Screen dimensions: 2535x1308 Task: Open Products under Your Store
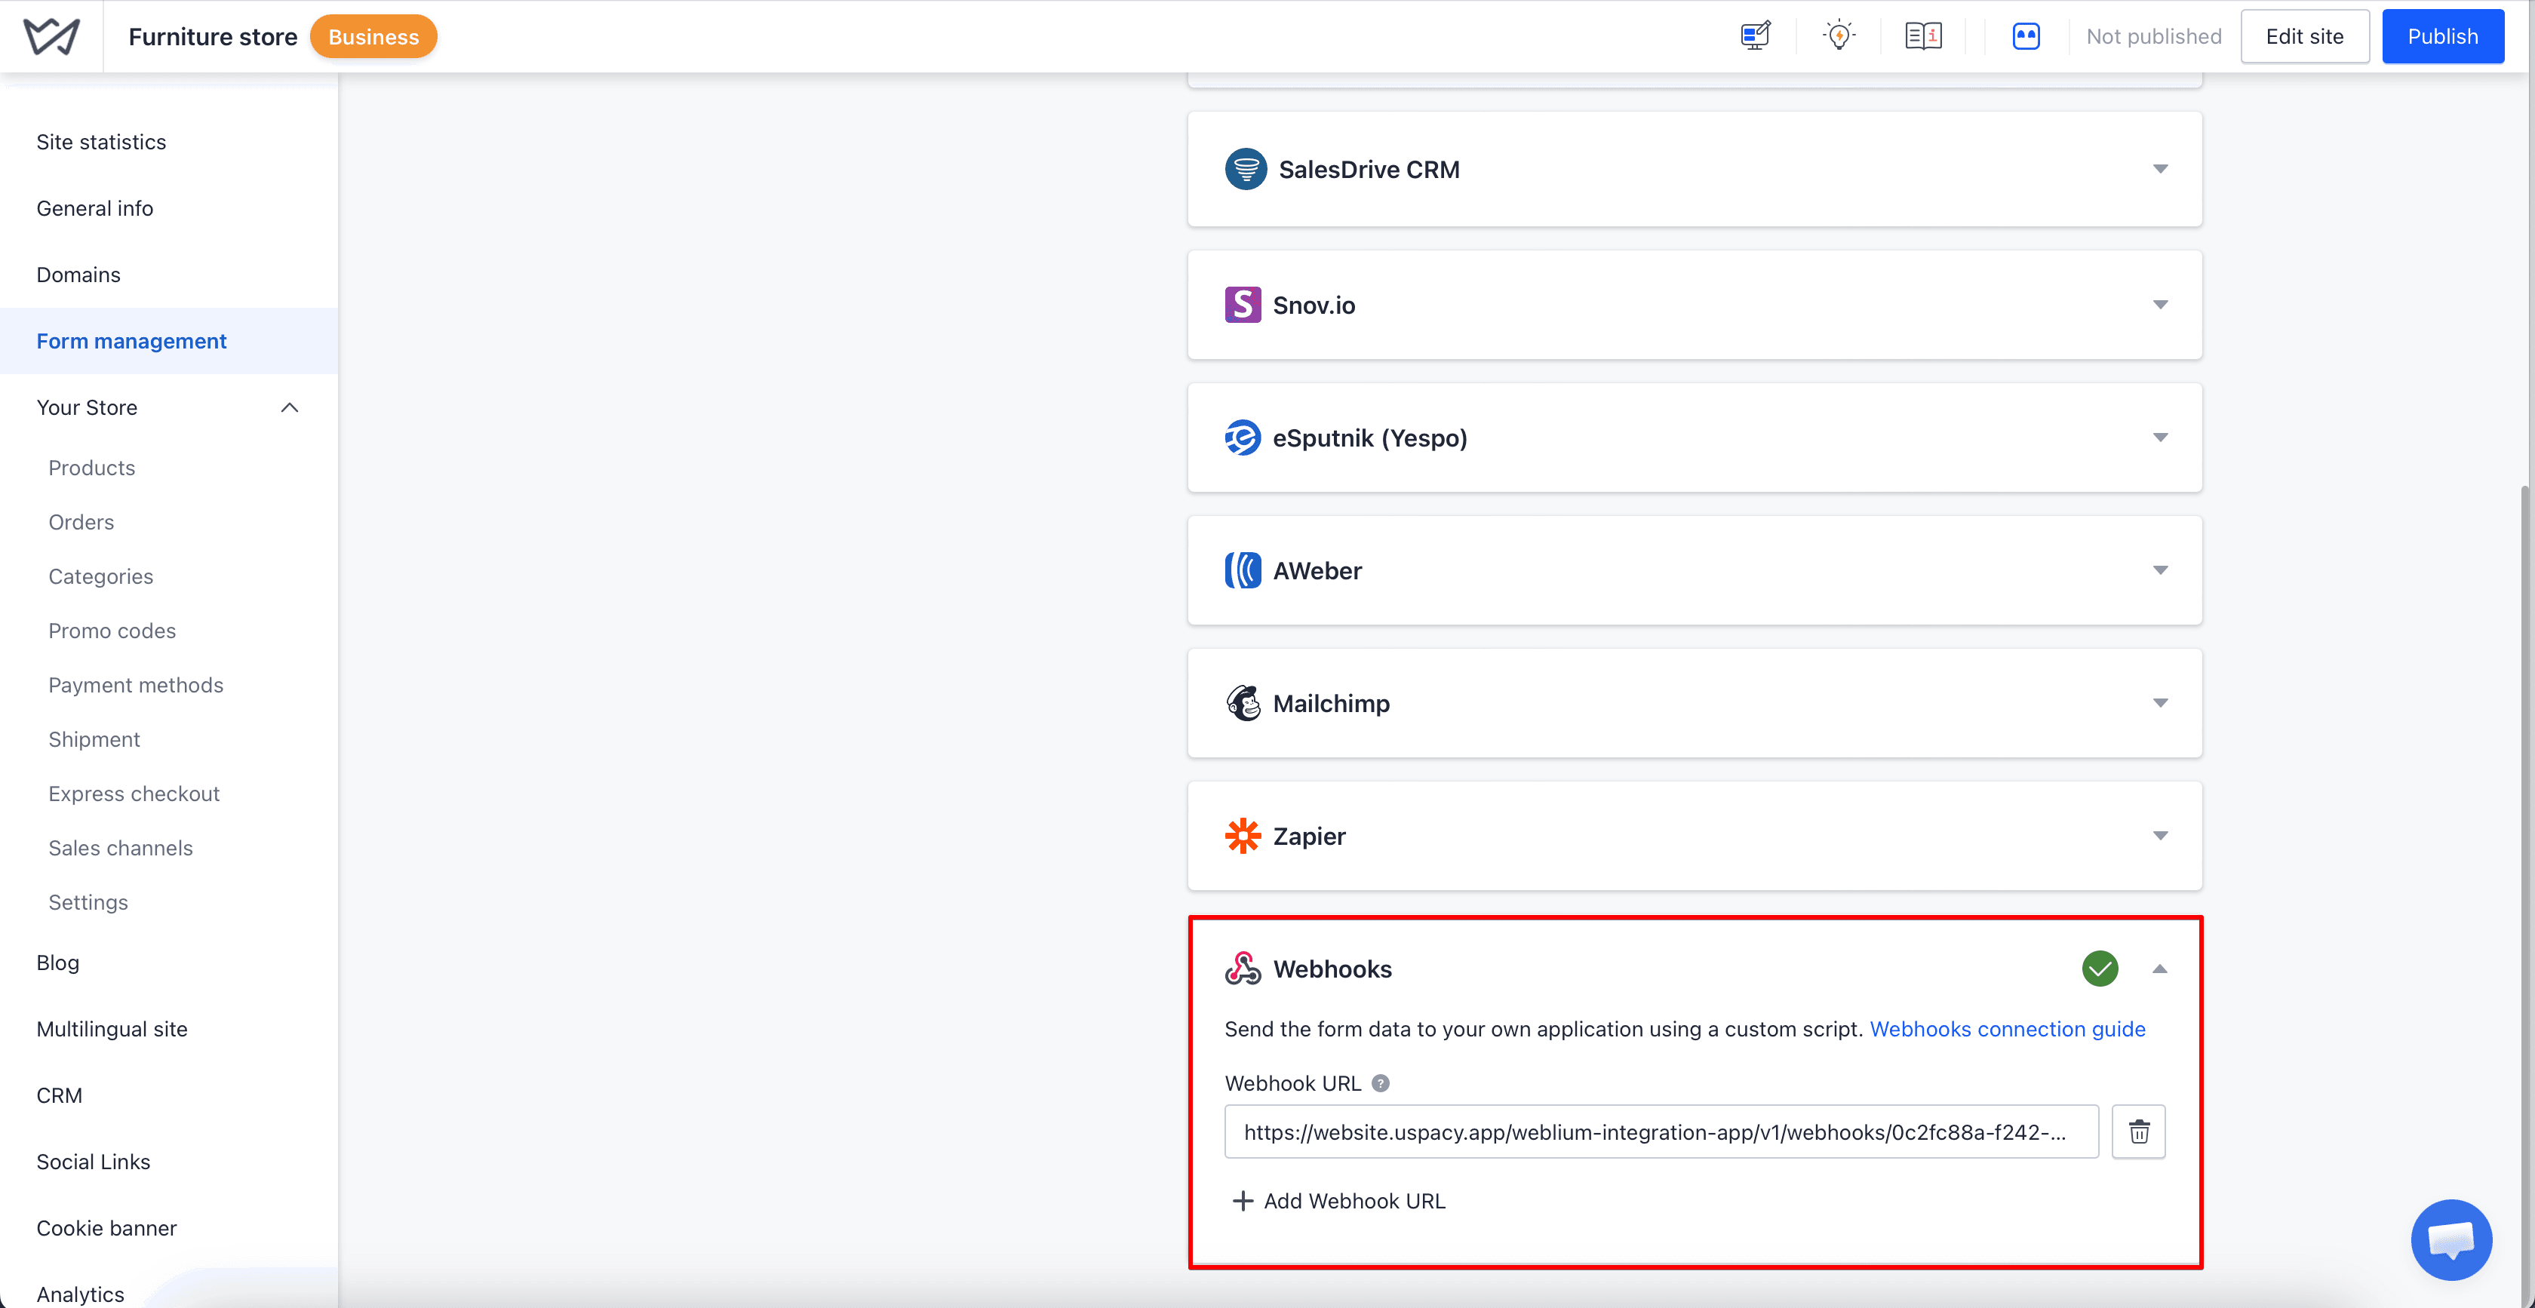tap(91, 468)
